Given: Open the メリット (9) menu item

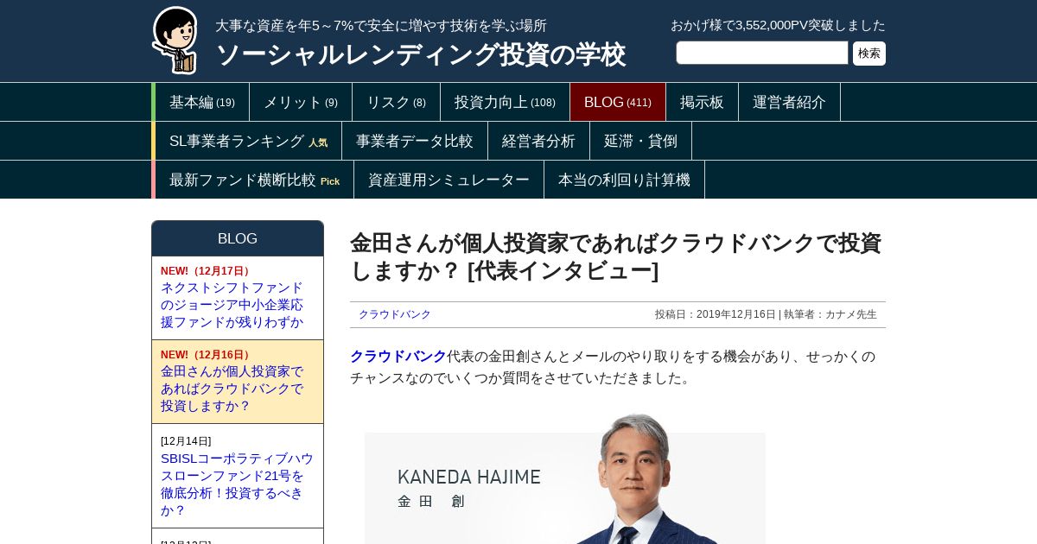Looking at the screenshot, I should [x=301, y=102].
